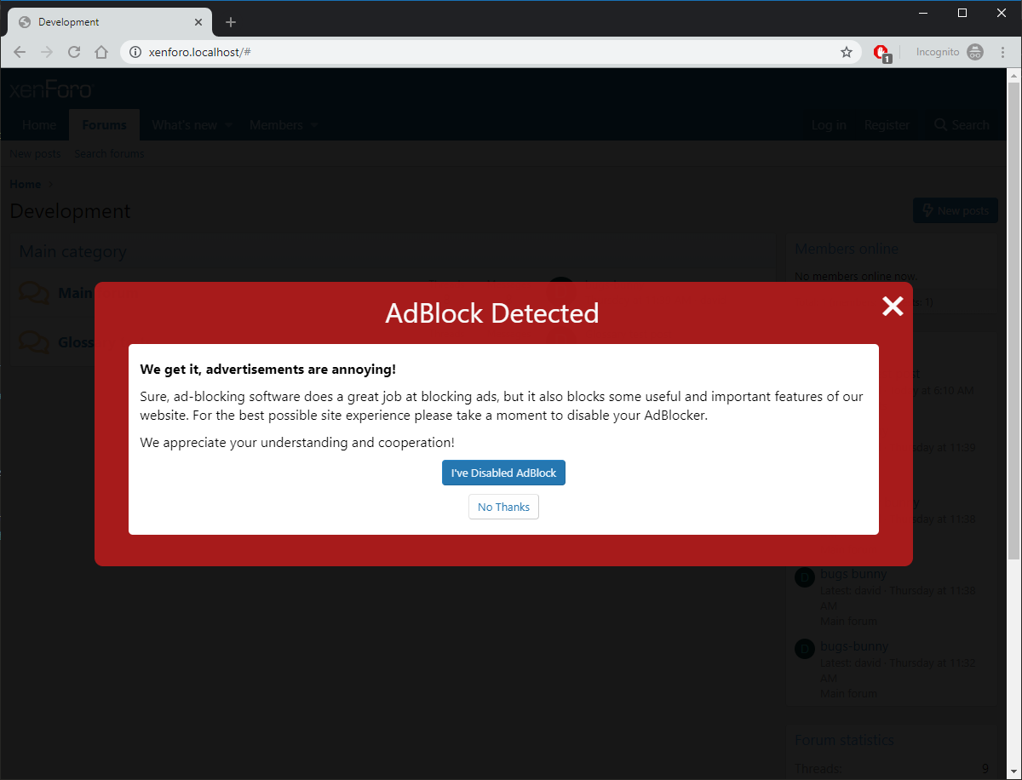1022x780 pixels.
Task: Open the Forums navigation tab
Action: pyautogui.click(x=104, y=125)
